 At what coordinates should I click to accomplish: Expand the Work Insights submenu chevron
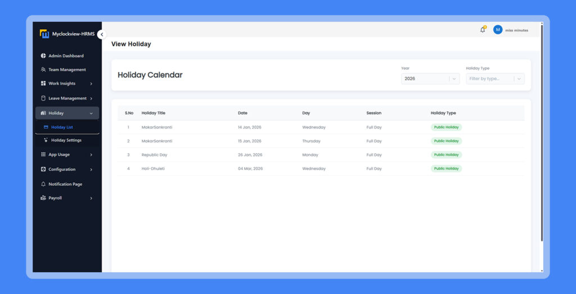tap(91, 84)
